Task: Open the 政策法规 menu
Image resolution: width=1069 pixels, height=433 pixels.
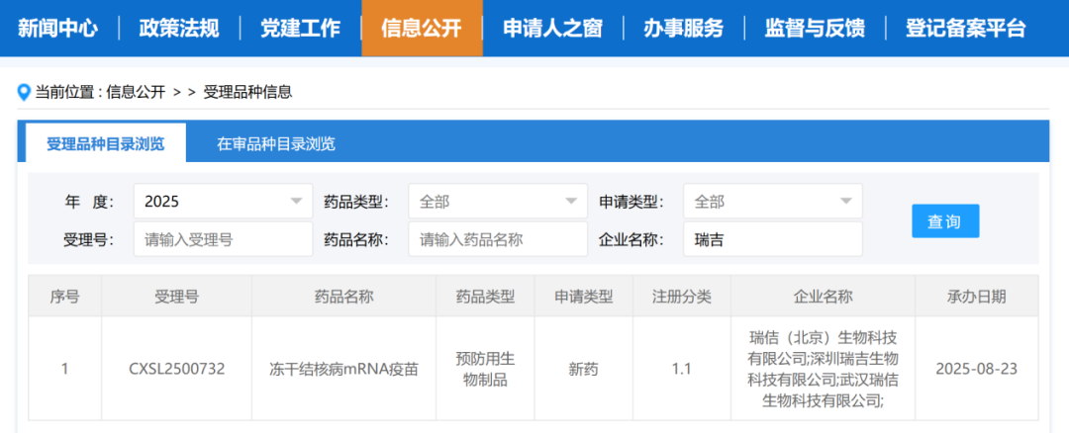Action: (179, 28)
